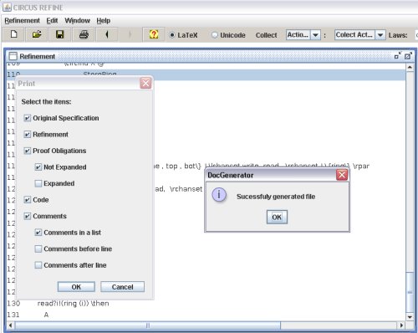Viewport: 418px width, 333px height.
Task: Click the New document toolbar icon
Action: click(13, 34)
